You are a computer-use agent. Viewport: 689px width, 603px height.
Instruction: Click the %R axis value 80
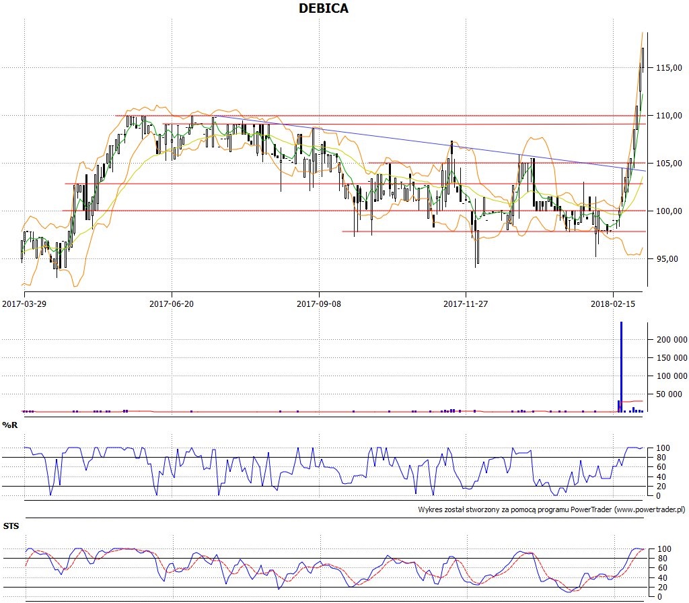[x=661, y=458]
